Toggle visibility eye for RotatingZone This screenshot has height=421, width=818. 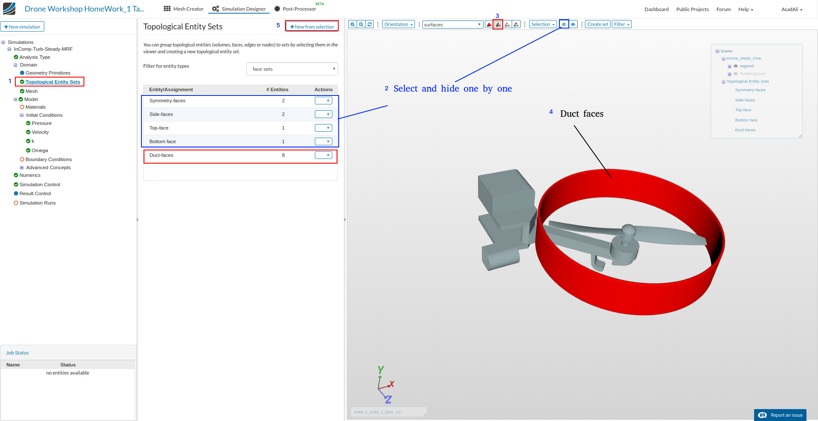pyautogui.click(x=736, y=74)
